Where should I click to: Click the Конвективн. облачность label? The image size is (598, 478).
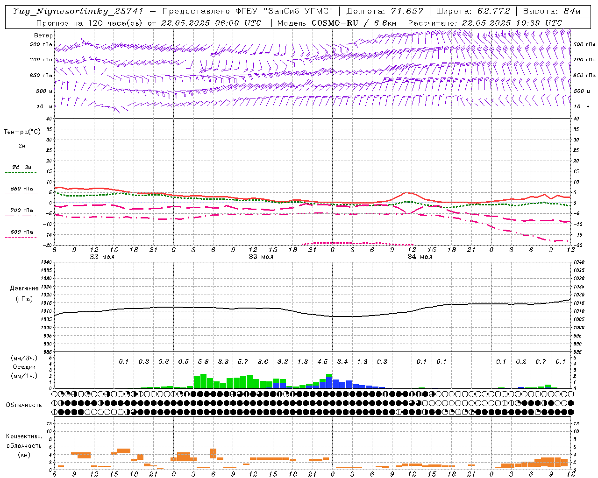24,441
